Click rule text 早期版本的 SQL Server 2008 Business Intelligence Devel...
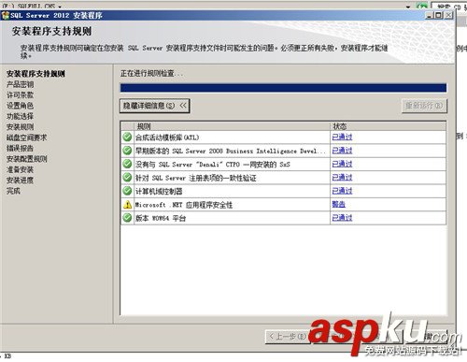This screenshot has height=362, width=467. coord(230,151)
